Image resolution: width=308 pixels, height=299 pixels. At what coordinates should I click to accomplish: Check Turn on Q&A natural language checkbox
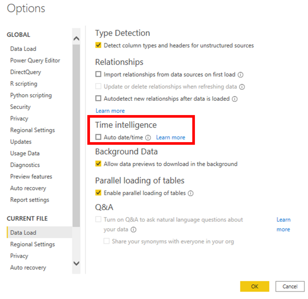coord(98,219)
